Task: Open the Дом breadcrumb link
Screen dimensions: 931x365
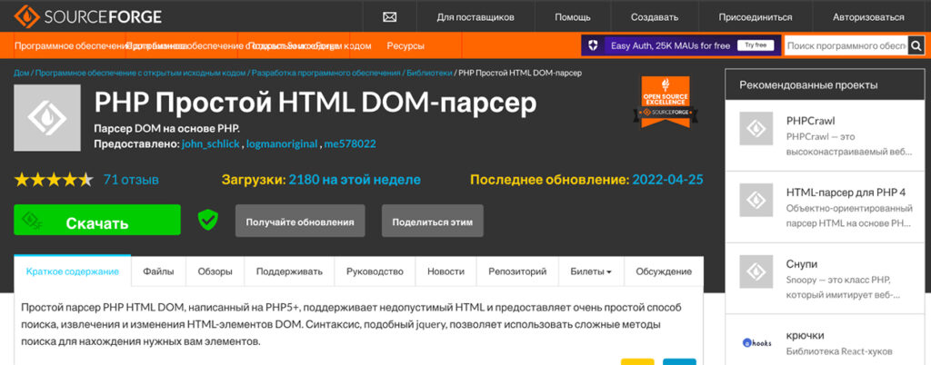Action: coord(22,74)
